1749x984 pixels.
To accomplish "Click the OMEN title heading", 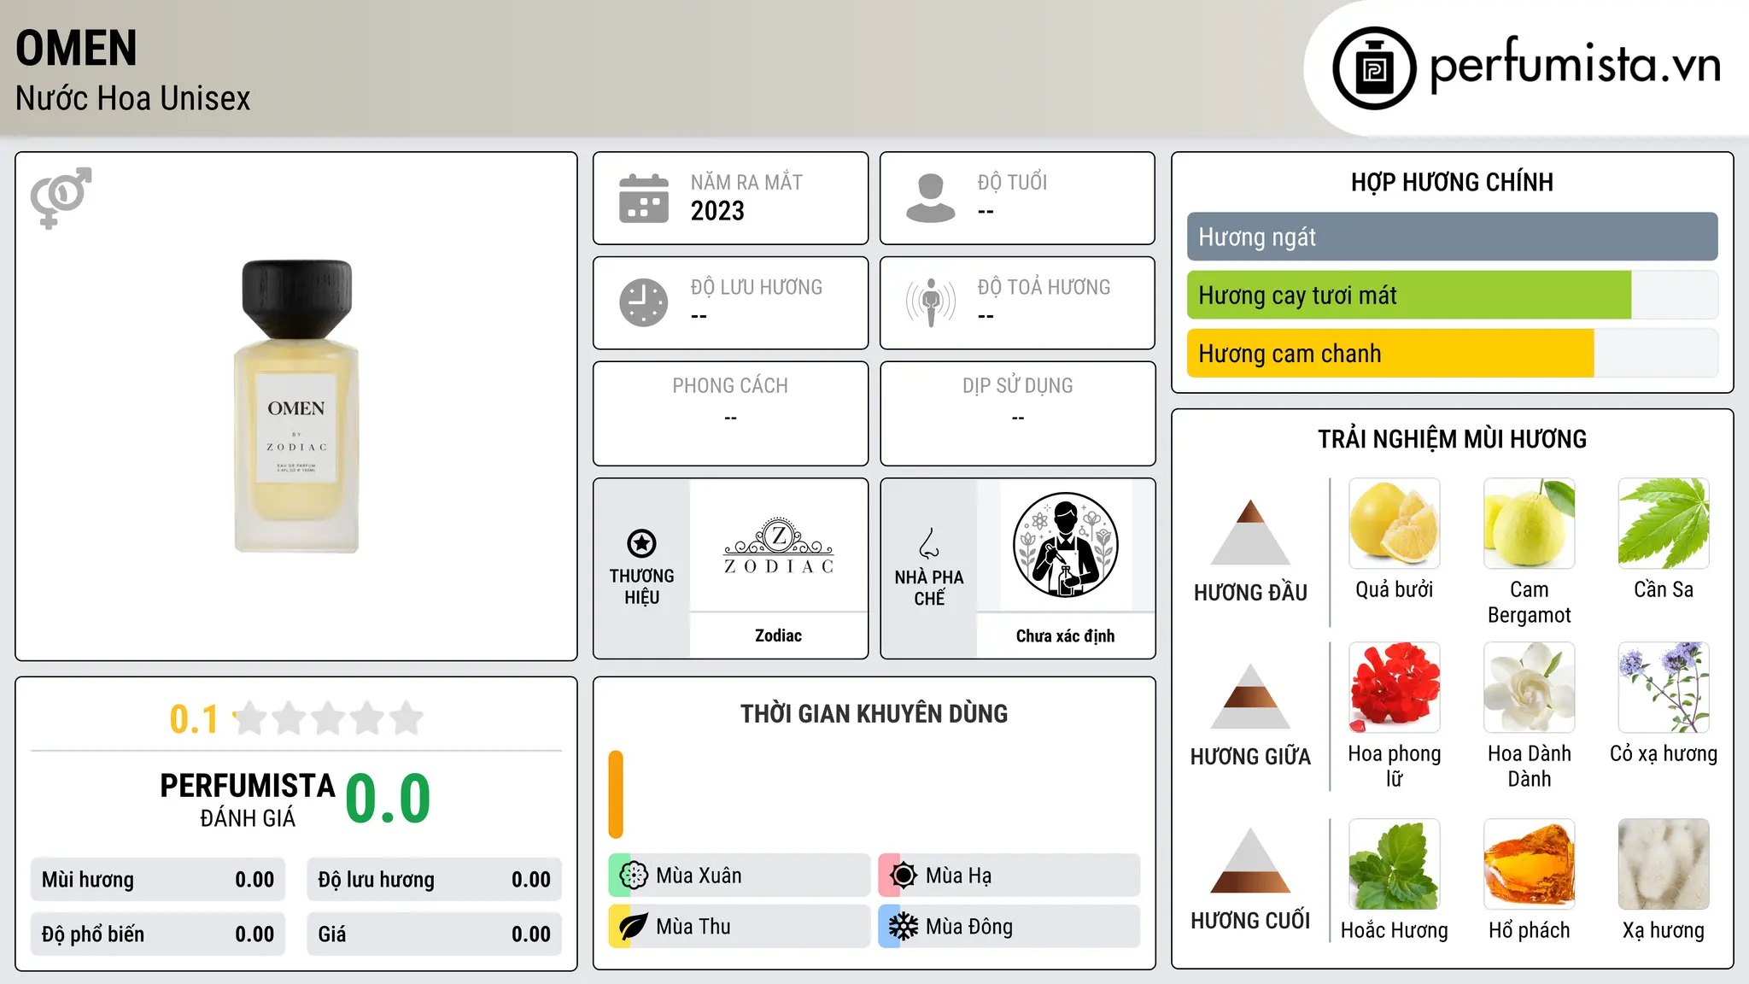I will pyautogui.click(x=76, y=49).
